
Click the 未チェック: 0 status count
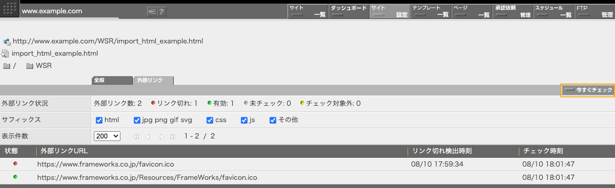(x=267, y=103)
